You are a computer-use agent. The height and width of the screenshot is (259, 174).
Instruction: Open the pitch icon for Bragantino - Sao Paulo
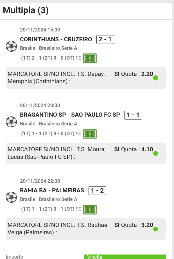click(x=90, y=134)
